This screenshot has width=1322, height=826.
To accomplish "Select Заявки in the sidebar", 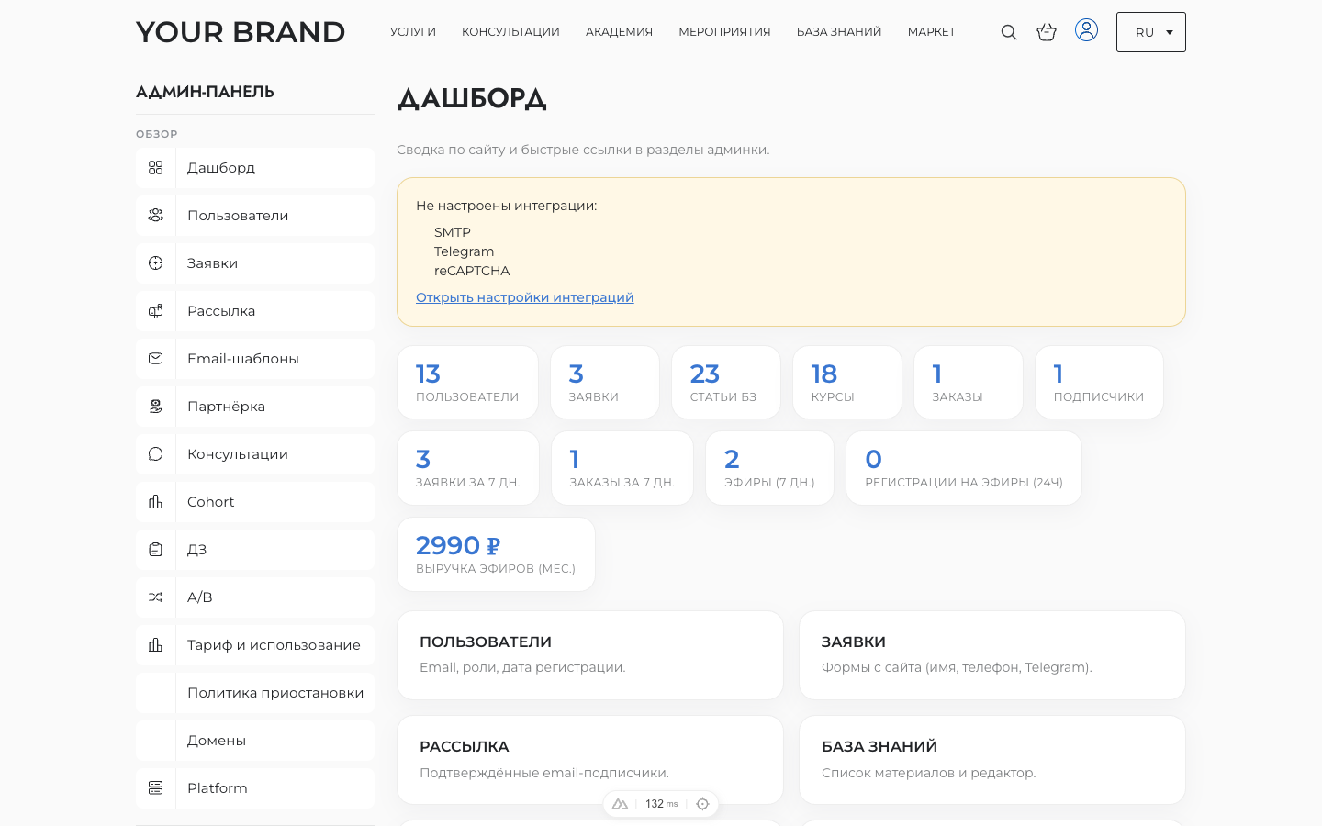I will [255, 263].
